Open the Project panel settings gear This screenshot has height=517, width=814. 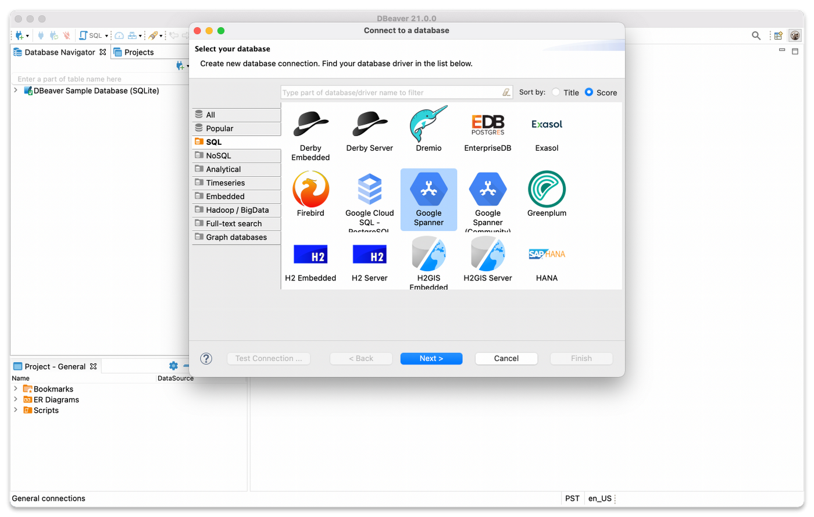[x=173, y=366]
